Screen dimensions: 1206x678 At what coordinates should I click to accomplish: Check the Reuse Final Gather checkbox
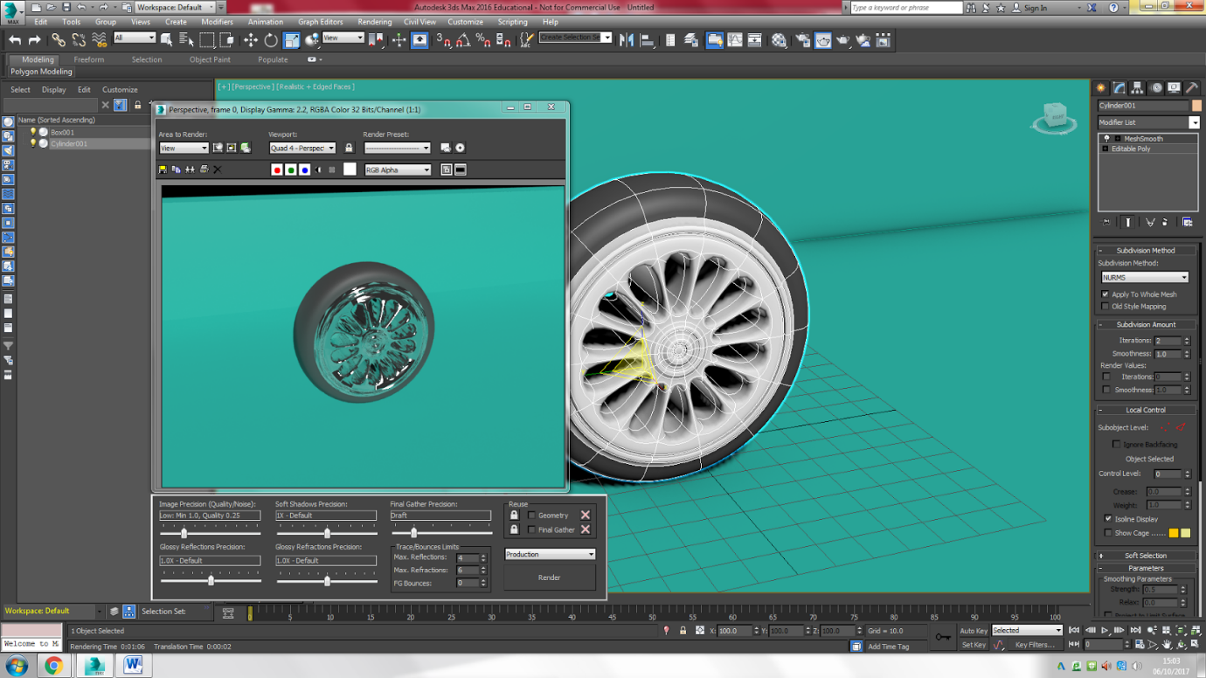[x=531, y=529]
